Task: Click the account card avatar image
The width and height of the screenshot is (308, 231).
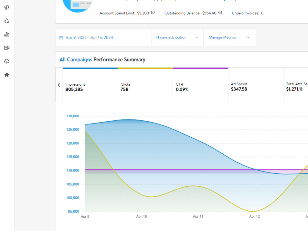Action: (x=77, y=6)
